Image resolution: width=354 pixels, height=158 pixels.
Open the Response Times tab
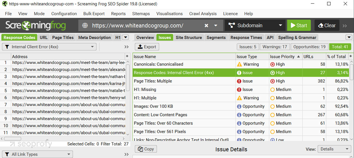[x=246, y=38]
